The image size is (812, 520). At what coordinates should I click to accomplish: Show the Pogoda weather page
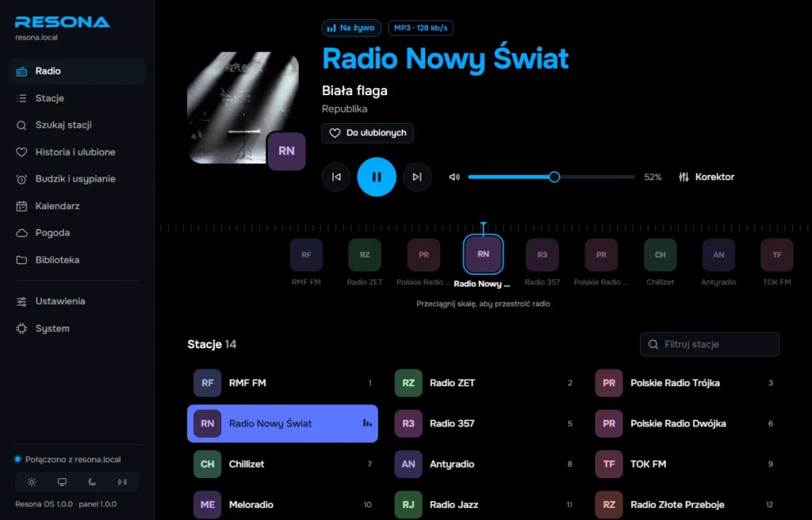(x=77, y=232)
